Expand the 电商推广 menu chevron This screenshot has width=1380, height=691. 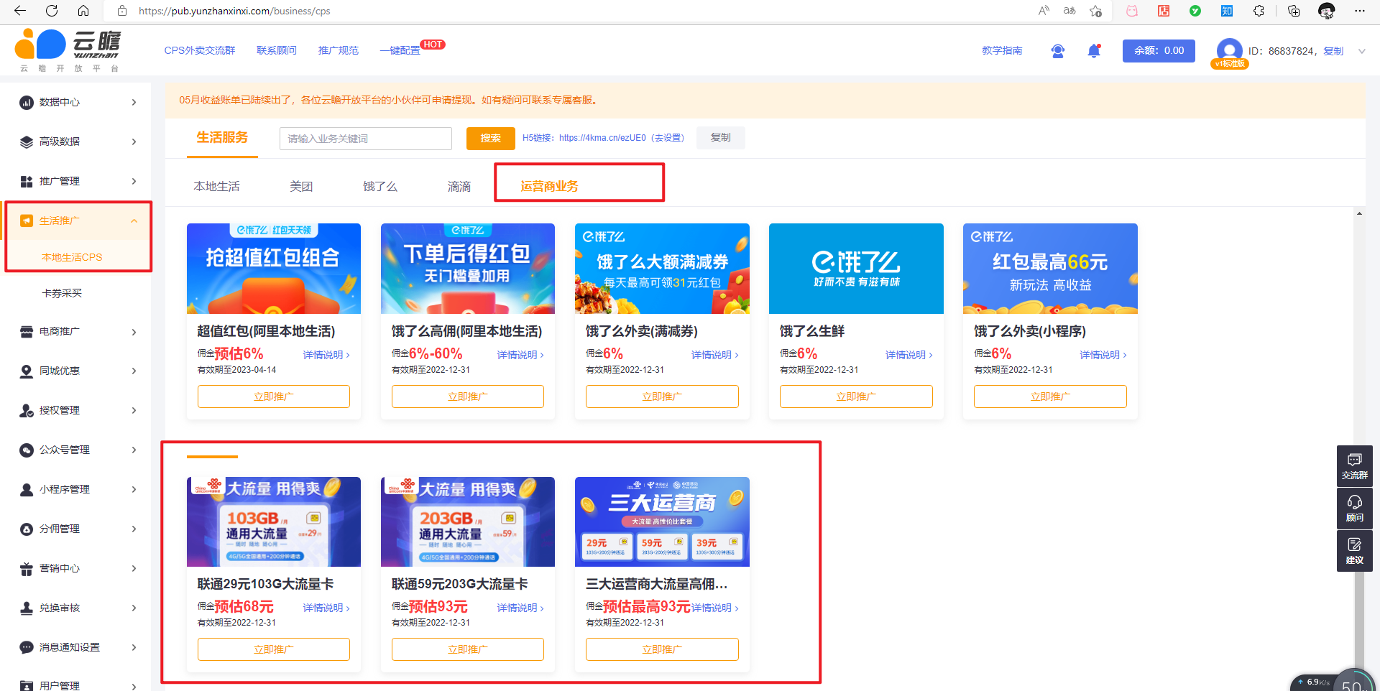[134, 332]
